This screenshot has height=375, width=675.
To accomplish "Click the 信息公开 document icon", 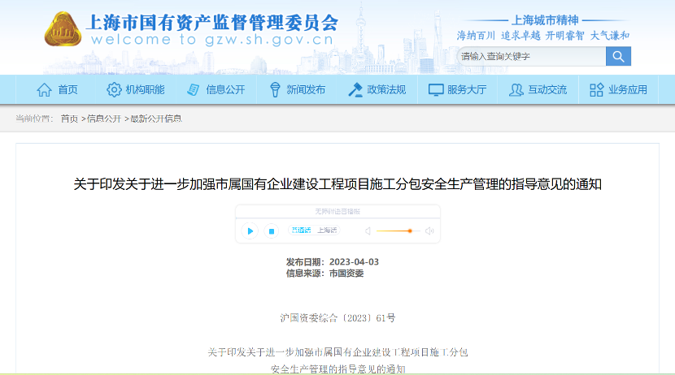I will pyautogui.click(x=194, y=89).
